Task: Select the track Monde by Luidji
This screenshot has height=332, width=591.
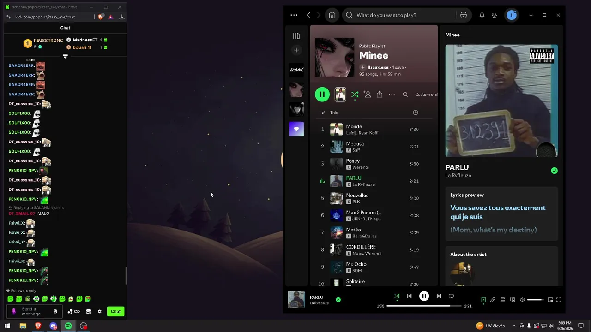Action: 374,130
